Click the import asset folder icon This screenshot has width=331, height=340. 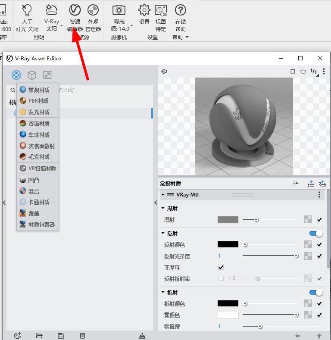point(39,336)
